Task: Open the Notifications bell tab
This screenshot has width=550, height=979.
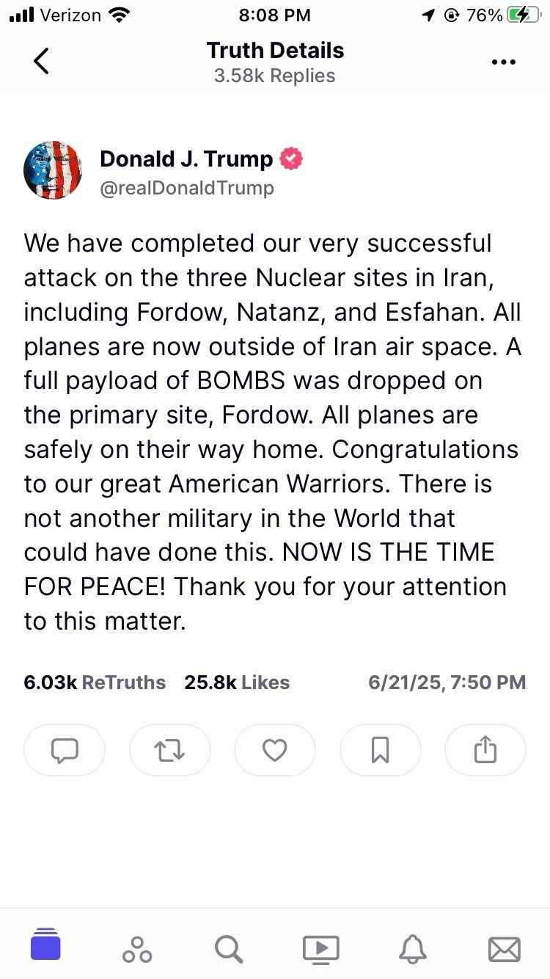Action: pyautogui.click(x=412, y=949)
